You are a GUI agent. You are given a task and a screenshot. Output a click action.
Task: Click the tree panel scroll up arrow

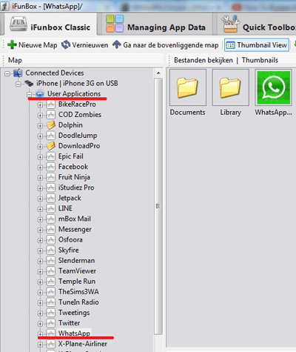click(x=158, y=73)
